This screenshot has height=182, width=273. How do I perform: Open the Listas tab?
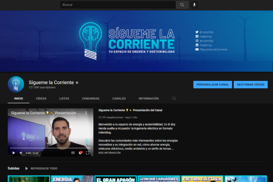tap(64, 99)
